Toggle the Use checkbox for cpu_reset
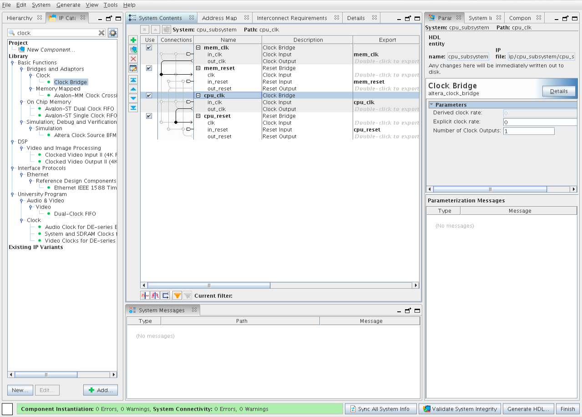 coord(149,116)
